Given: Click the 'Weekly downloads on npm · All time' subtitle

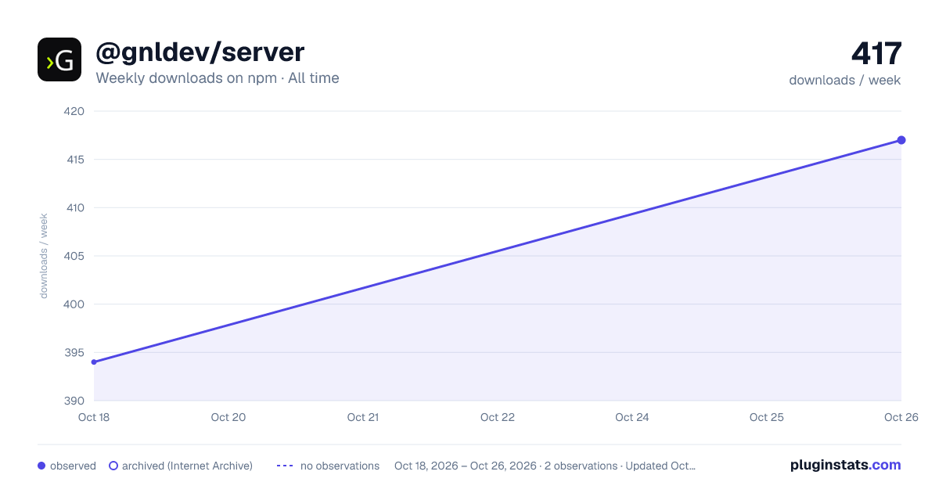Looking at the screenshot, I should [218, 78].
